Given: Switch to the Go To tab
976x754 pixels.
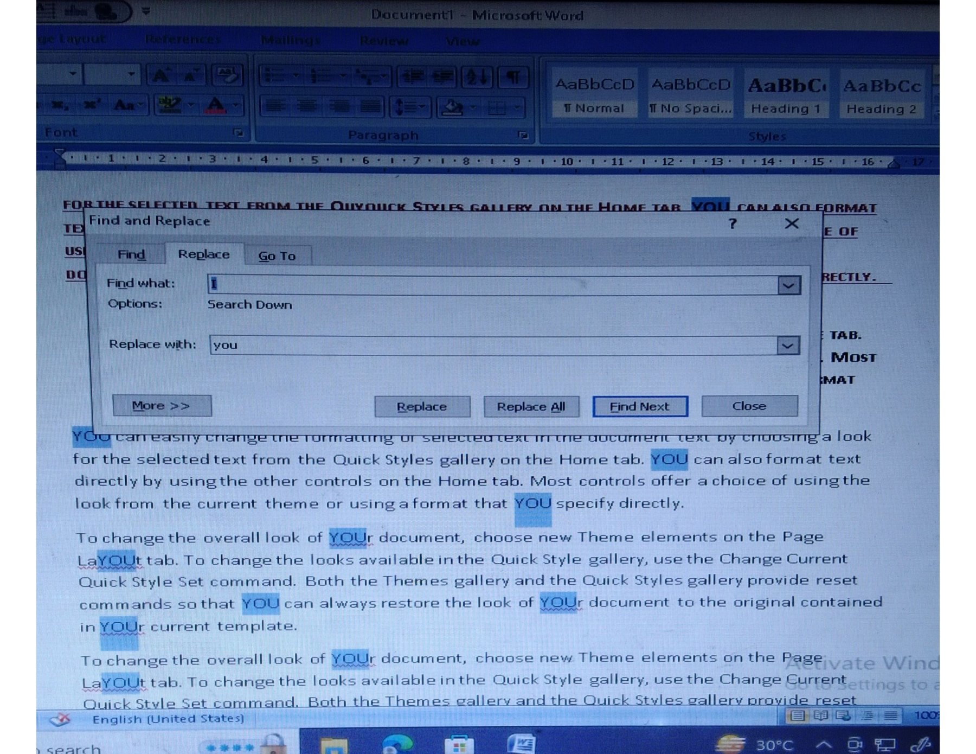Looking at the screenshot, I should (277, 255).
